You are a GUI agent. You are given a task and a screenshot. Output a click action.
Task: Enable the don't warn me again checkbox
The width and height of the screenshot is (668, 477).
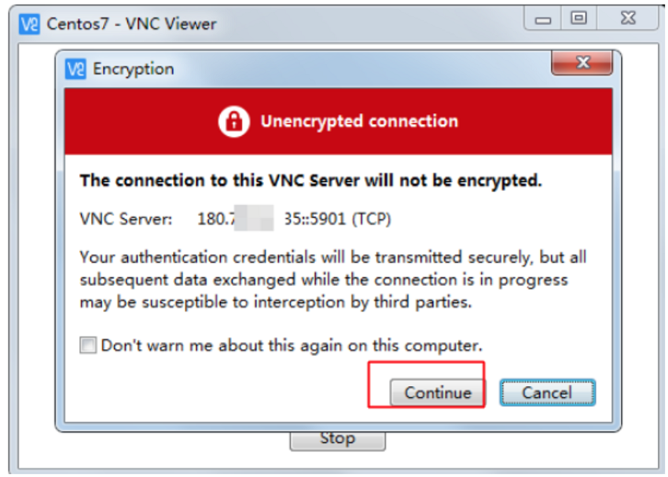(x=88, y=344)
